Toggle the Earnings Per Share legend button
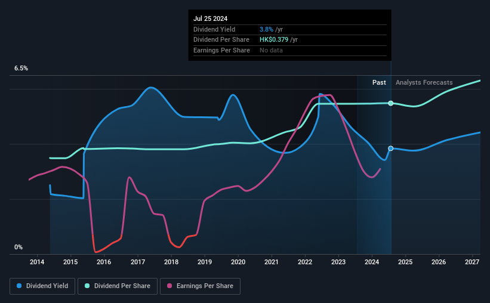This screenshot has height=303, width=490. point(200,286)
